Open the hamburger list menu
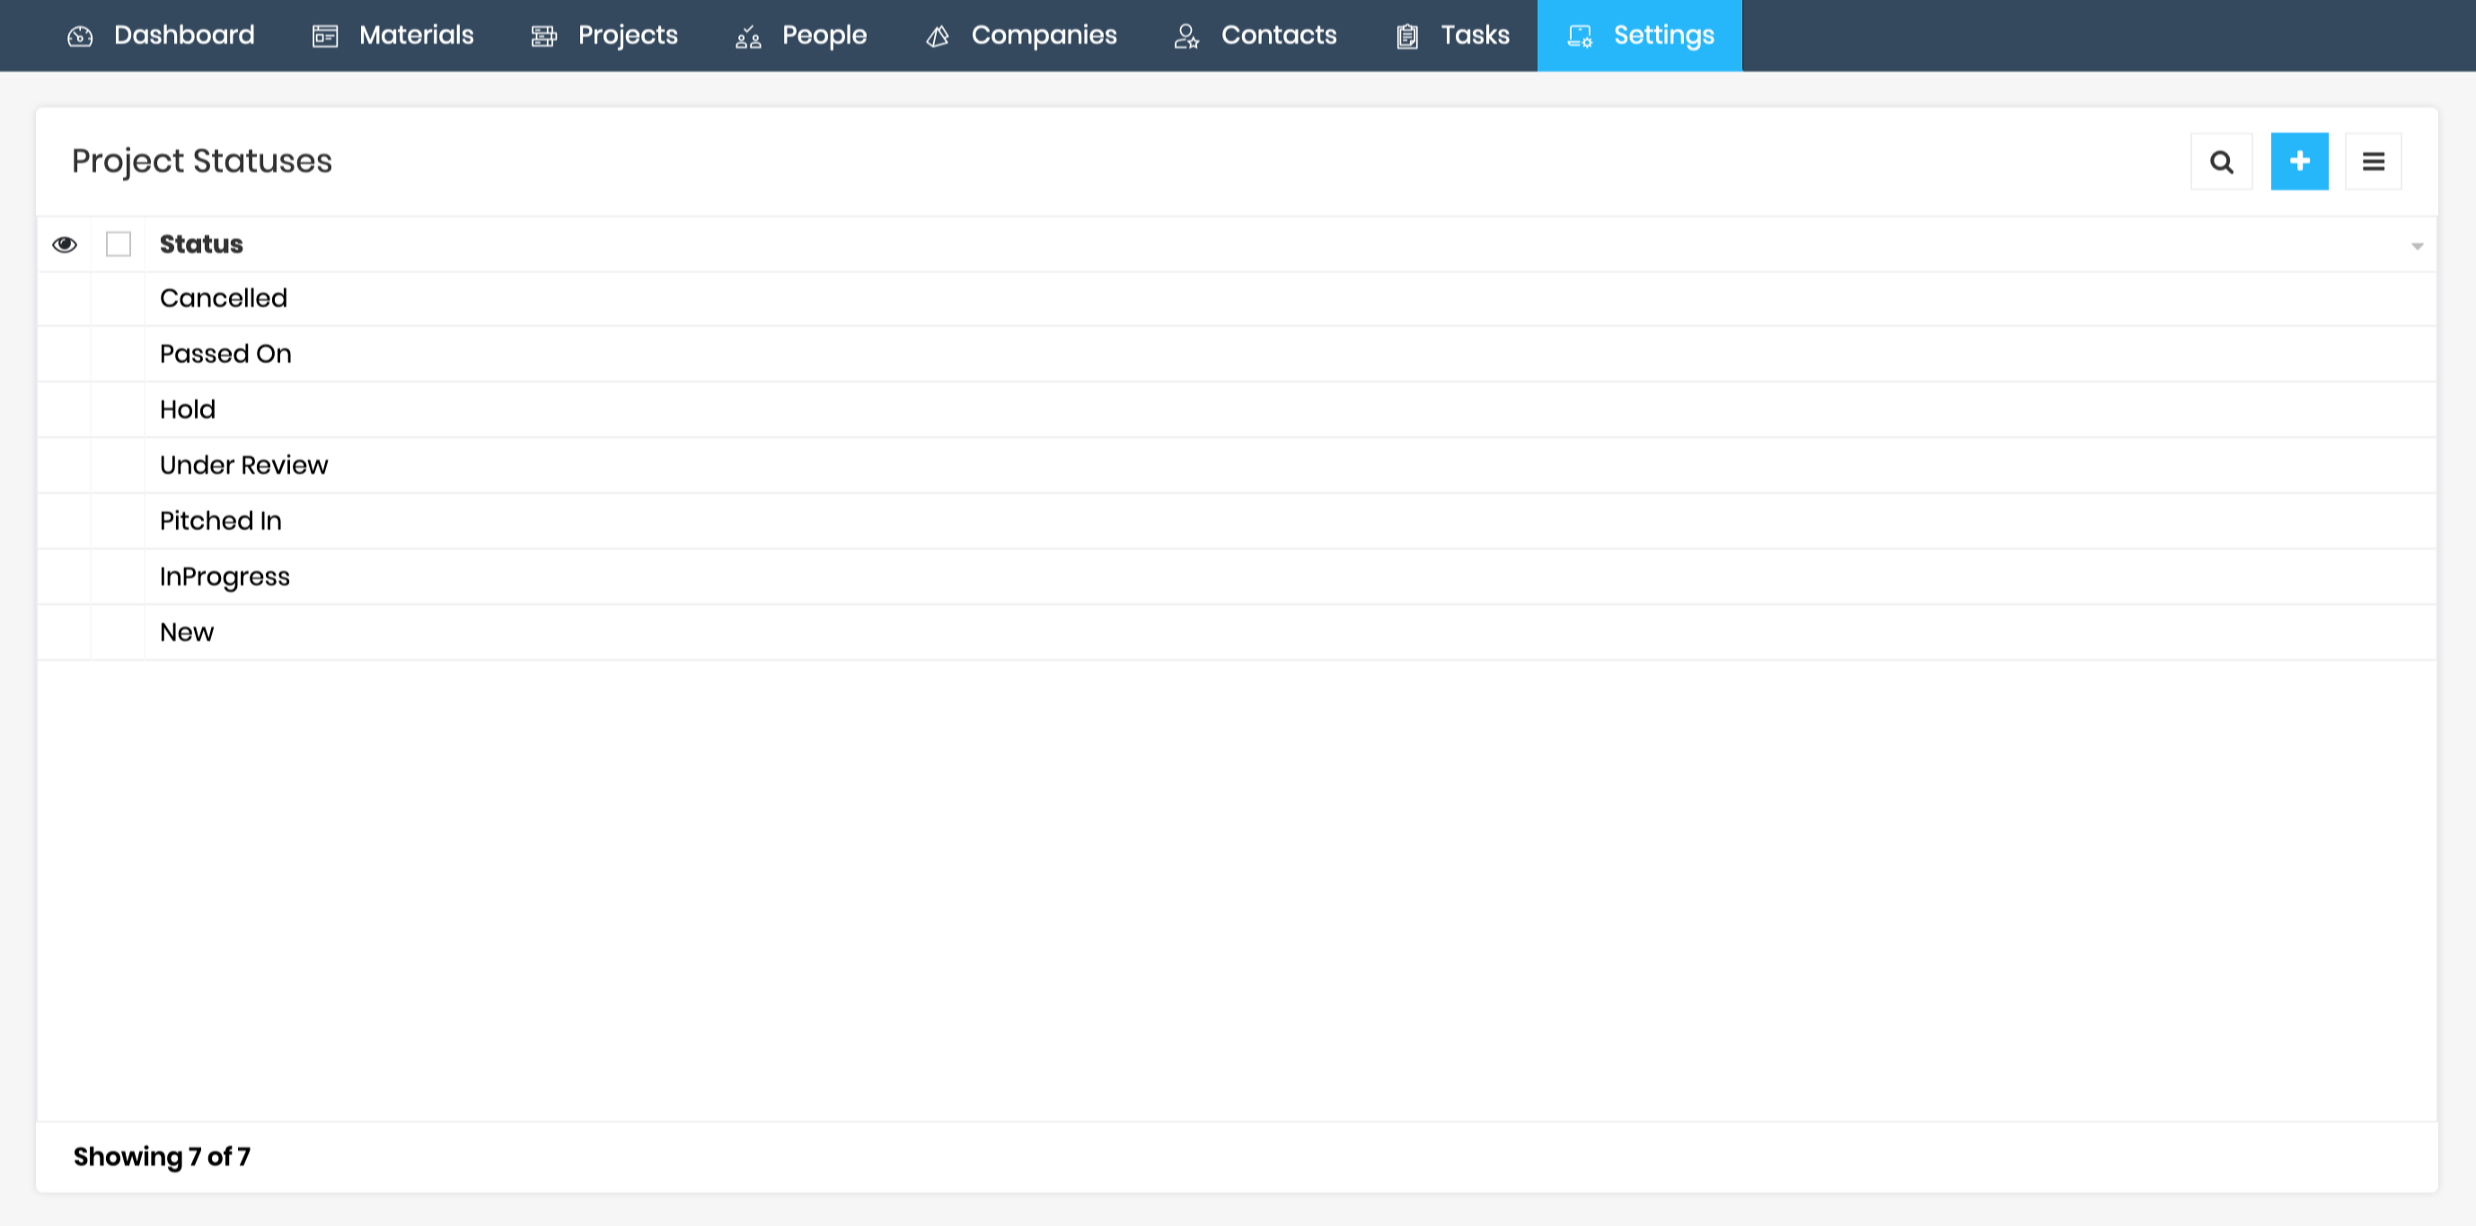The image size is (2476, 1226). [x=2373, y=162]
